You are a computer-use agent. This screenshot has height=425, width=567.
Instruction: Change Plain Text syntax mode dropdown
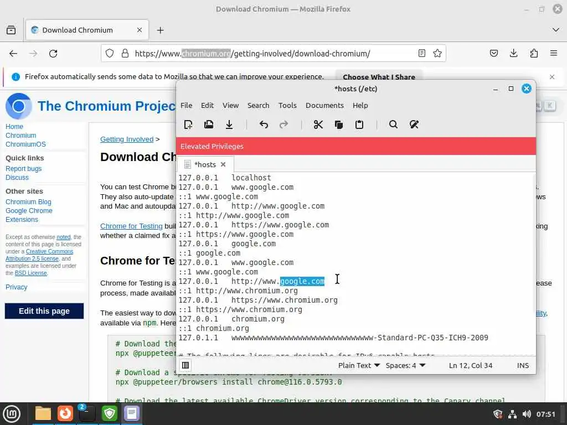point(359,365)
